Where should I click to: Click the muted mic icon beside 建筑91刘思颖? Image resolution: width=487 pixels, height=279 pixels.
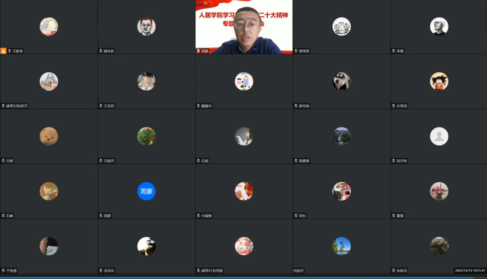(x=198, y=270)
